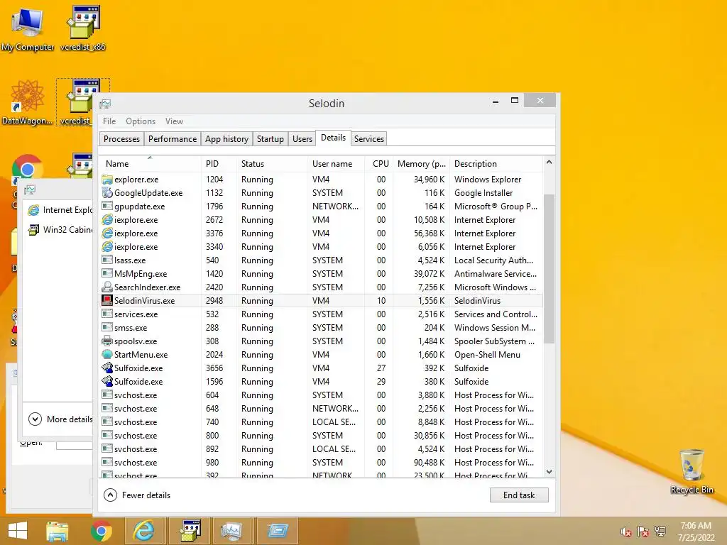The height and width of the screenshot is (545, 727).
Task: Click the network tray icon
Action: (660, 532)
